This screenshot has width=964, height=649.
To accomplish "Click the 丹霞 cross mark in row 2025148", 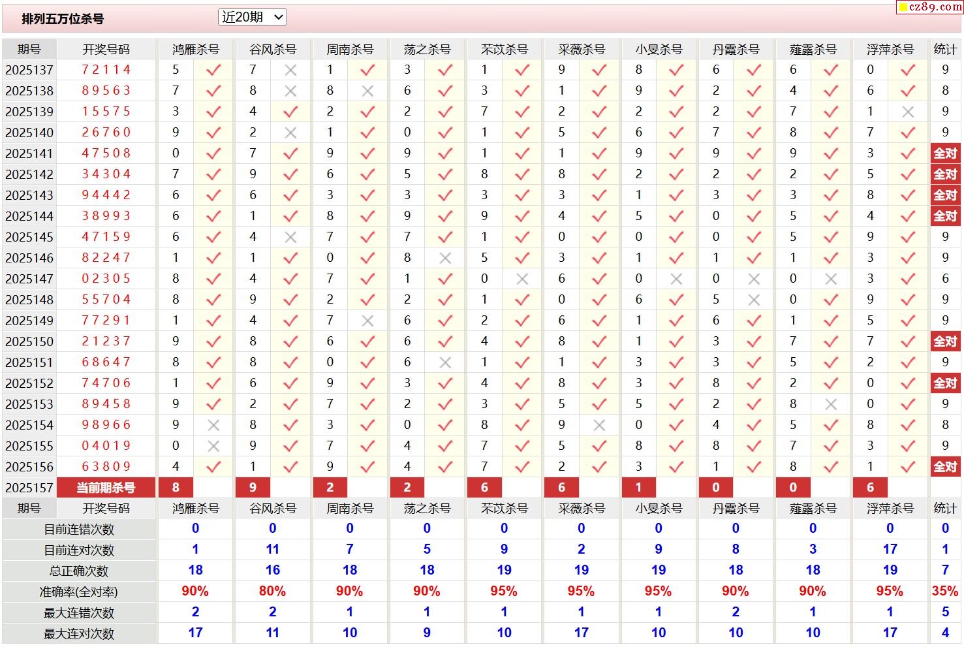I will (754, 300).
